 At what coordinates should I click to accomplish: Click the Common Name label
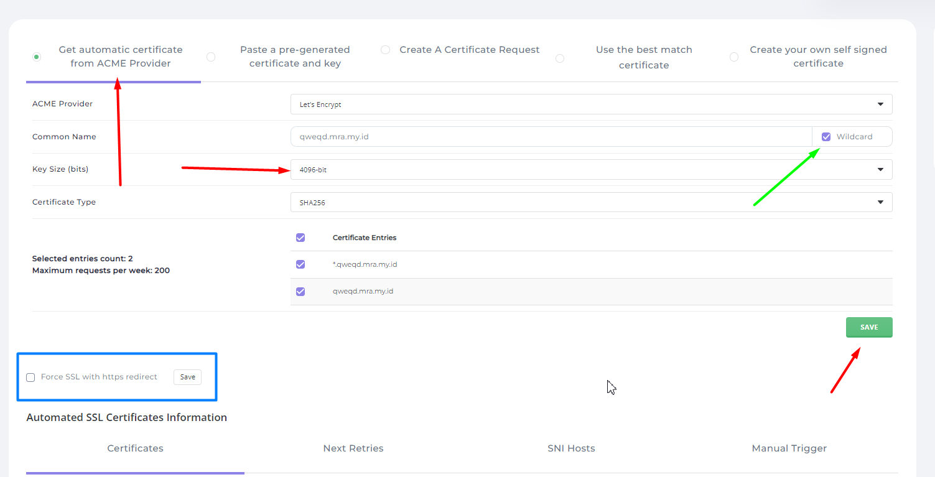(x=64, y=137)
